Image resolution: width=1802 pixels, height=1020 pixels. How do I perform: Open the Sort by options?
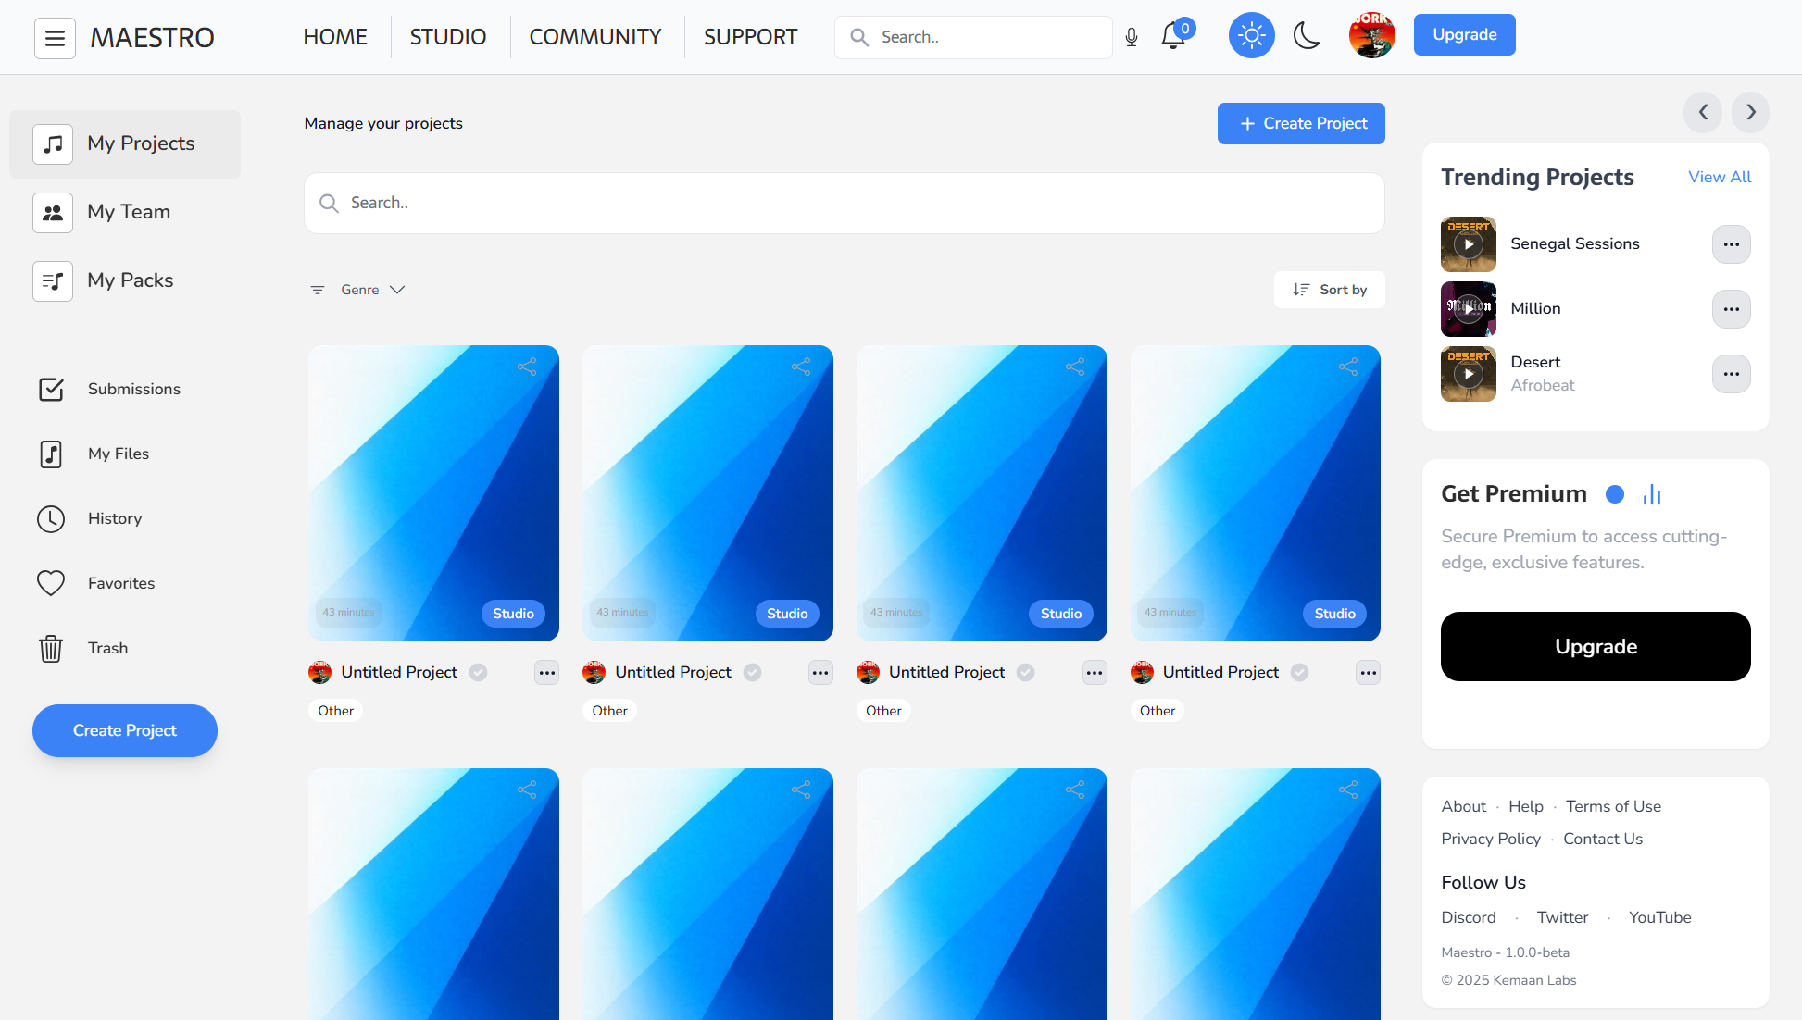[1330, 289]
